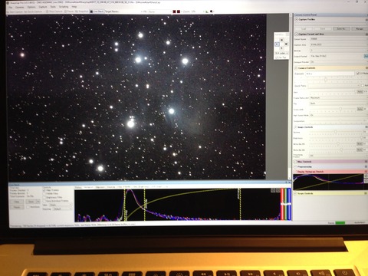
Task: Click Auto beside White Bal (R)
Action: tap(360, 143)
